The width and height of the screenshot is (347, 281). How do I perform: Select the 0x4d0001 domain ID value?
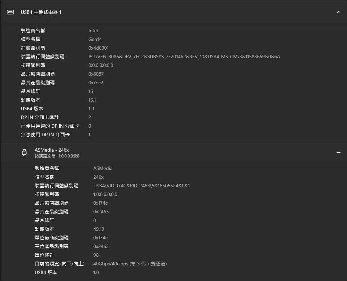click(x=99, y=48)
